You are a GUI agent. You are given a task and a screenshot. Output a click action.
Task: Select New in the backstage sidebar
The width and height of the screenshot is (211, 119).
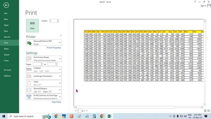point(6,19)
